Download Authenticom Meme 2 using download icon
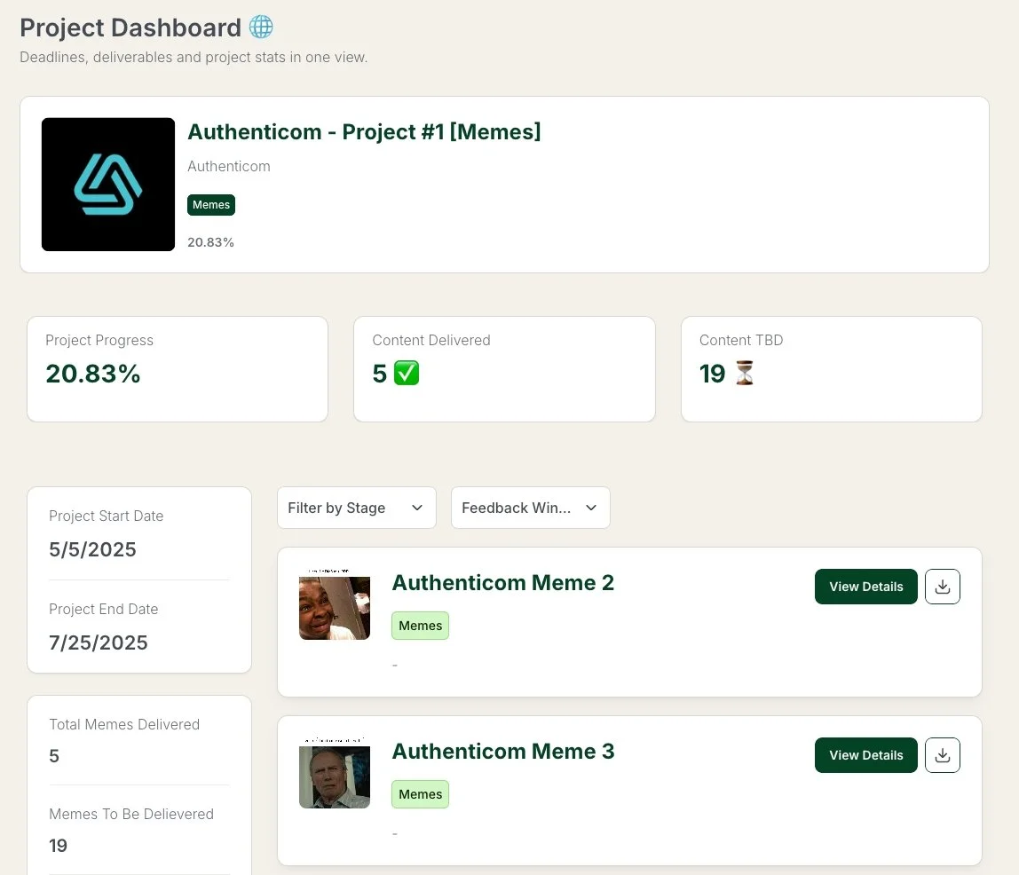This screenshot has width=1019, height=875. pyautogui.click(x=943, y=587)
